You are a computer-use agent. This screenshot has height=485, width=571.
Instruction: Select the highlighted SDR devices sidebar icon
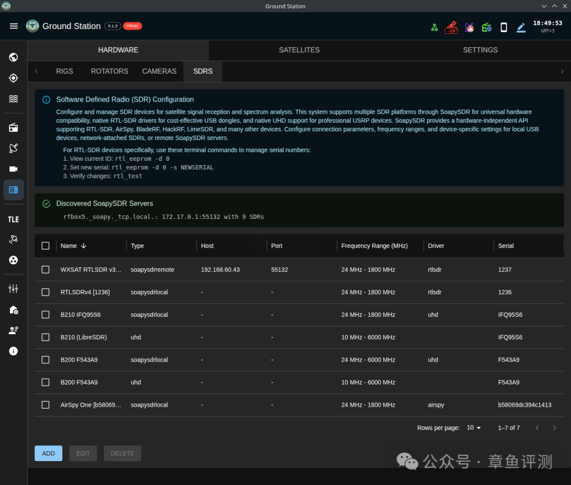pyautogui.click(x=13, y=190)
